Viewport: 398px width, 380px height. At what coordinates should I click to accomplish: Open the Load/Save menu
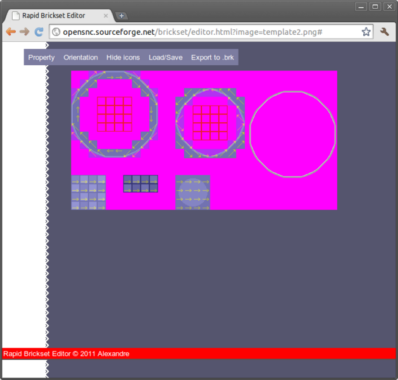tap(166, 58)
